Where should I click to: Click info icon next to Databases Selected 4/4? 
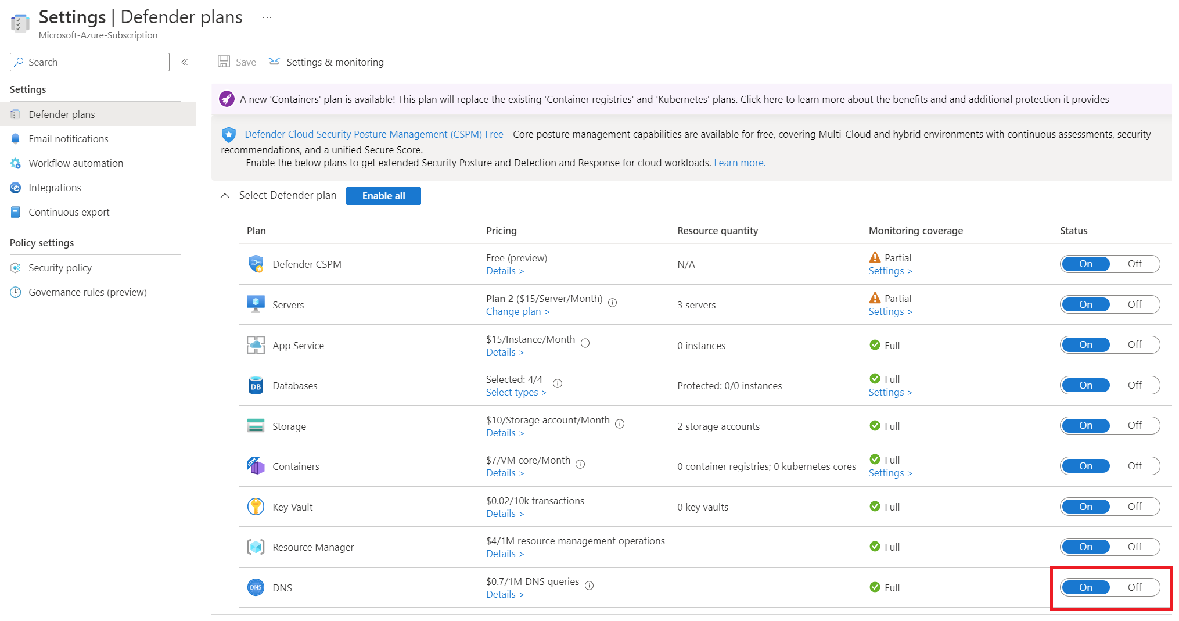click(558, 383)
